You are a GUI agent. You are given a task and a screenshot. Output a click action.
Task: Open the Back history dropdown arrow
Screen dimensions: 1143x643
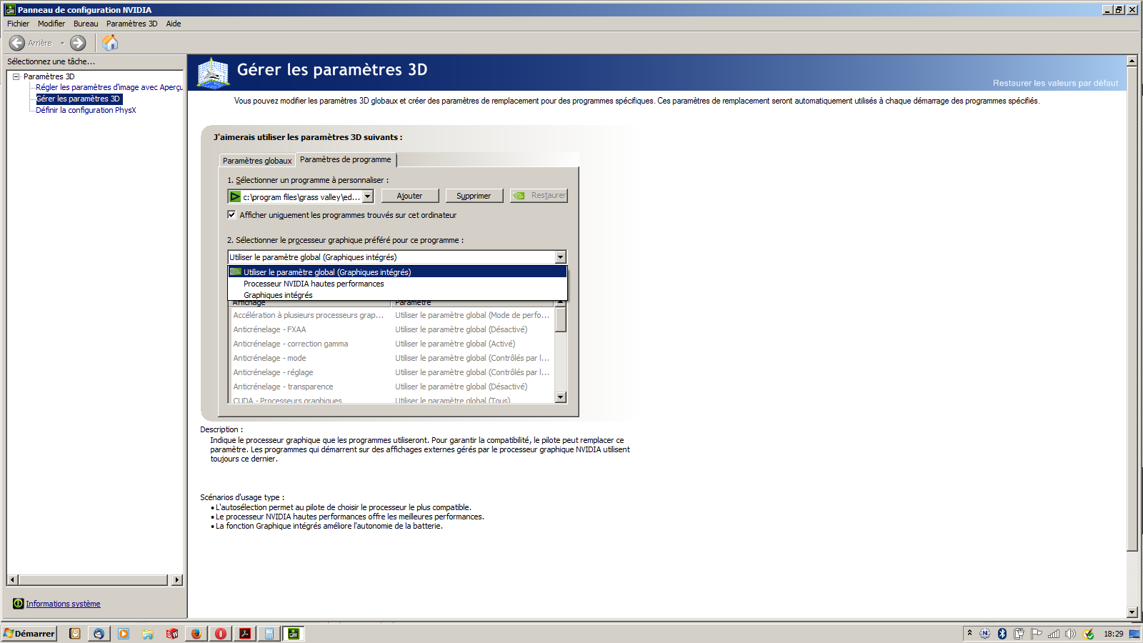click(62, 43)
